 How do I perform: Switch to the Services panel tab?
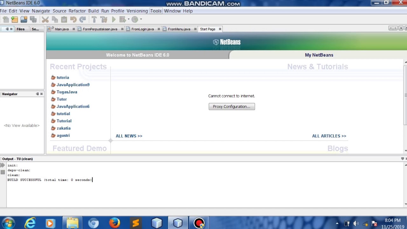(x=35, y=29)
